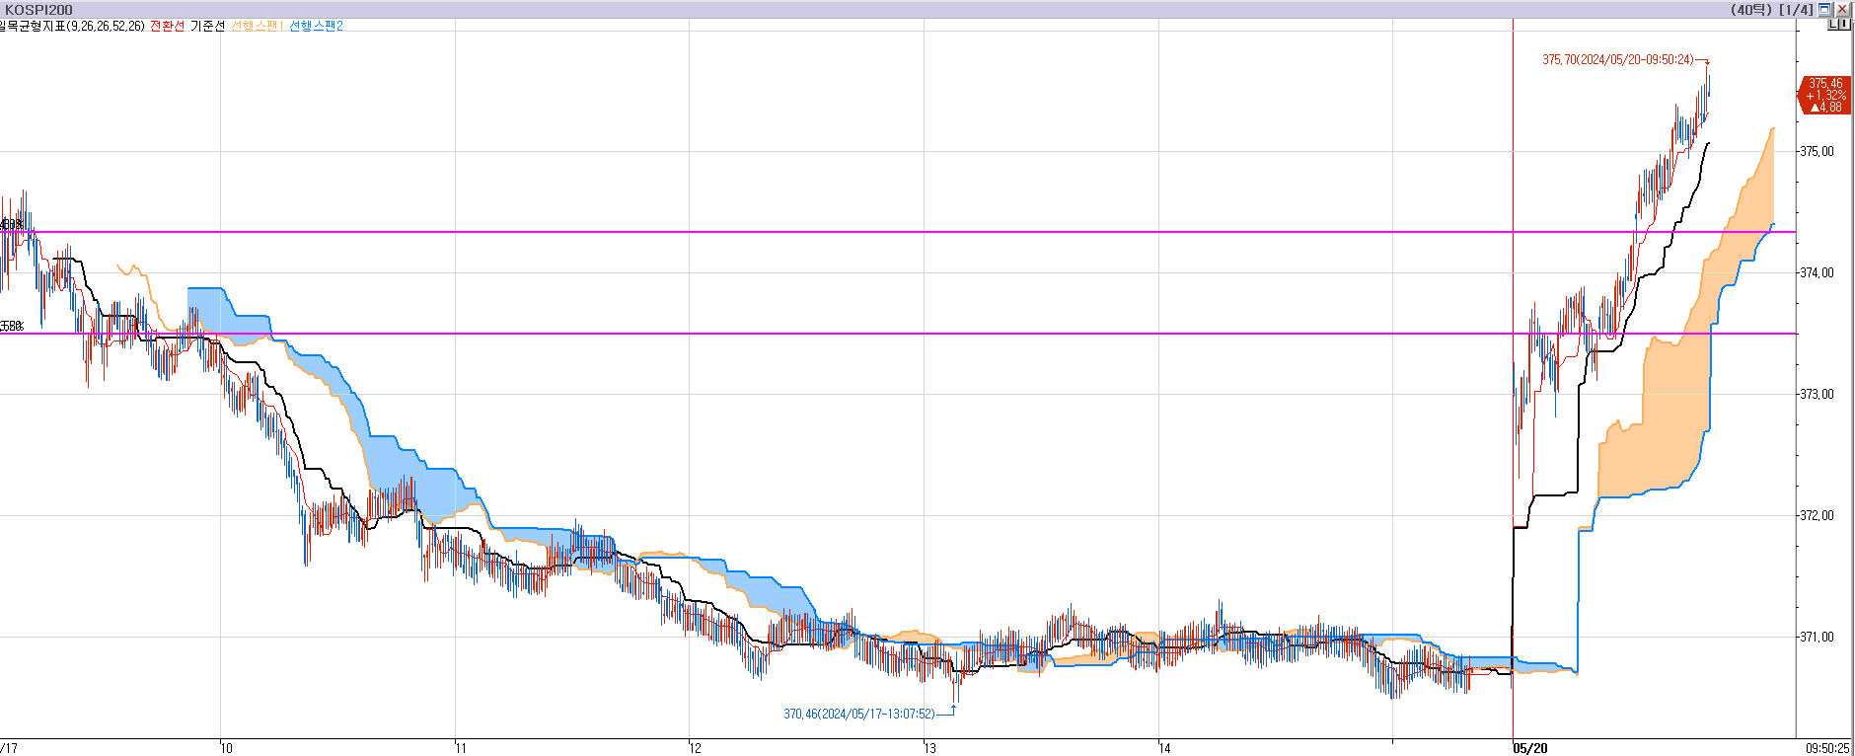Click the KOSPI200 chart title
Screen dimensions: 1855x756
[38, 10]
